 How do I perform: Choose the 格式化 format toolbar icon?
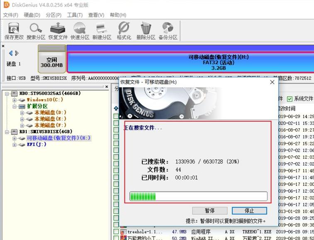click(124, 28)
